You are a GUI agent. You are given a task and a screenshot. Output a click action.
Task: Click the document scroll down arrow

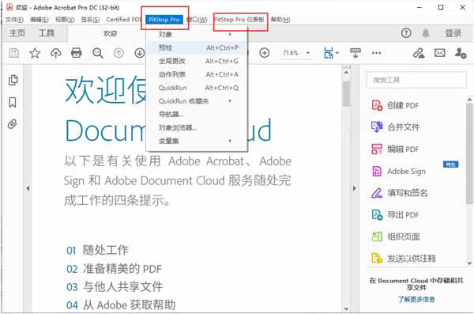coord(346,308)
